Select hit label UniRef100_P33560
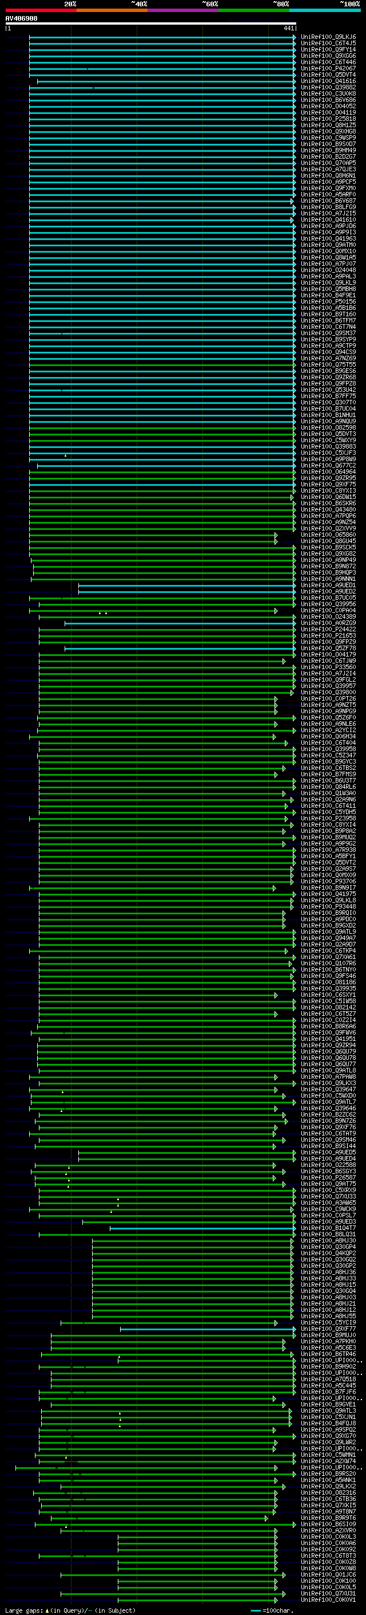This screenshot has height=1615, width=366. 328,667
